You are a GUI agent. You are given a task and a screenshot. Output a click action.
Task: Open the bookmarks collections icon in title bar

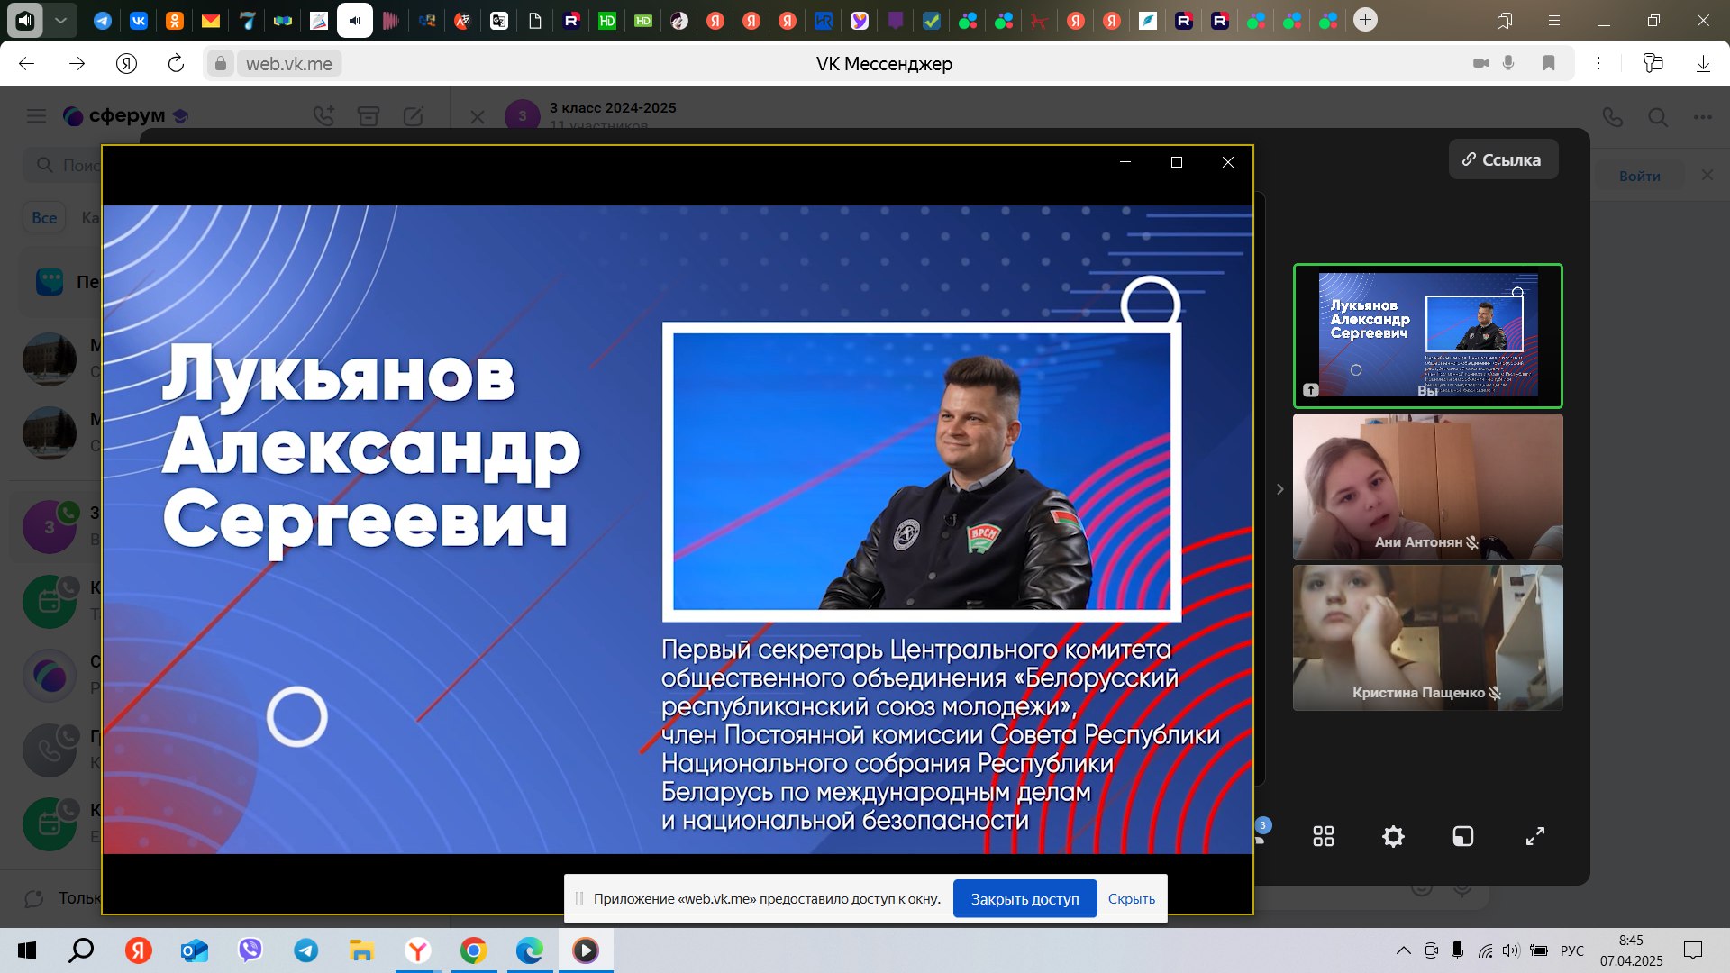click(x=1504, y=20)
